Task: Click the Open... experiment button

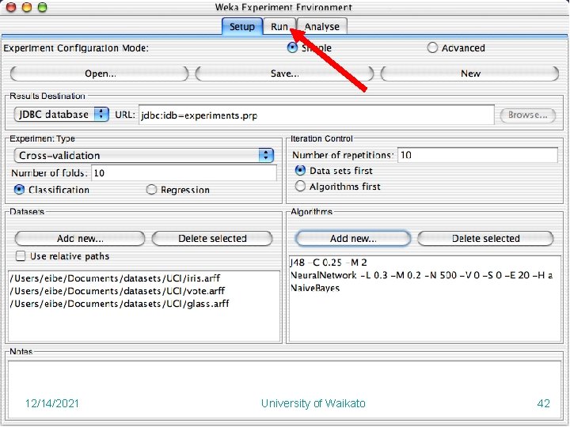Action: (100, 74)
